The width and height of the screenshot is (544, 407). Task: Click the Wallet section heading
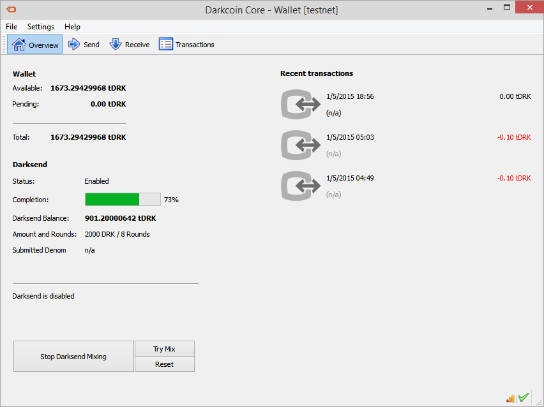(24, 74)
